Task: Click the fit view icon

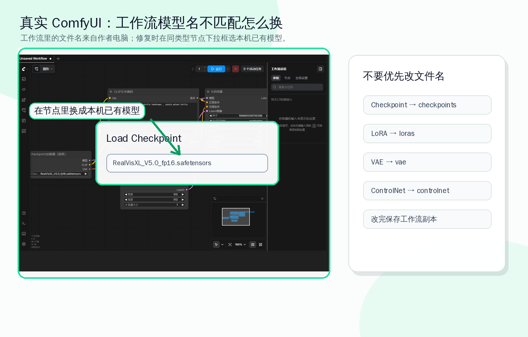Action: click(230, 244)
